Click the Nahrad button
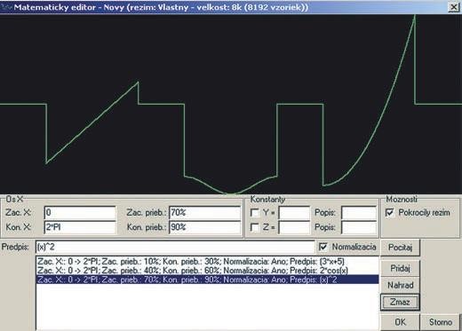The width and height of the screenshot is (462, 331). tap(400, 285)
